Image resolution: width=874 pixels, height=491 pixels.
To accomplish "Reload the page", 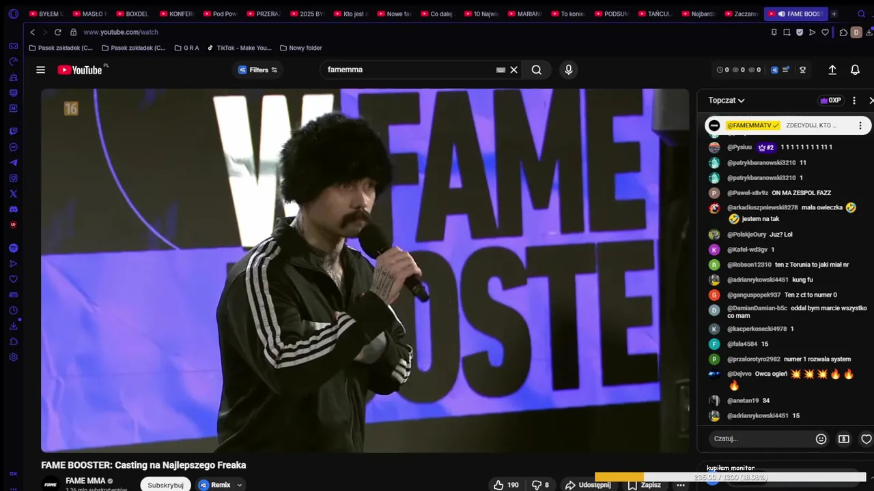I will tap(57, 32).
